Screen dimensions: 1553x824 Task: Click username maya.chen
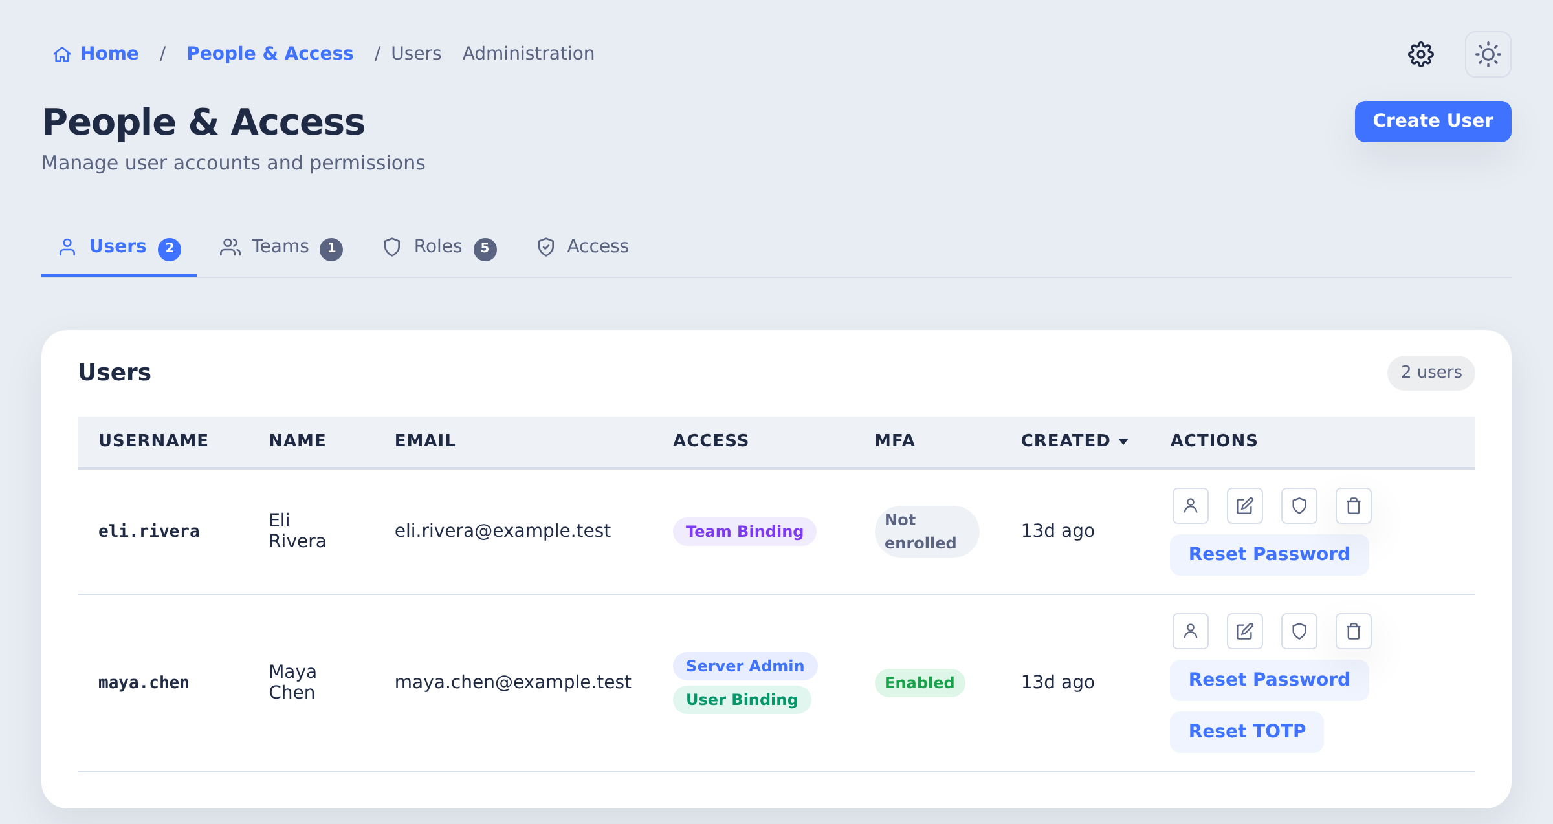(x=144, y=683)
